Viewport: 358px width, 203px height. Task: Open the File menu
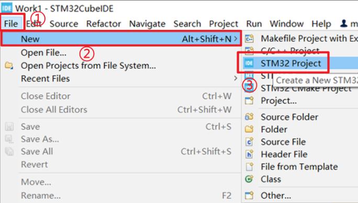pos(11,24)
